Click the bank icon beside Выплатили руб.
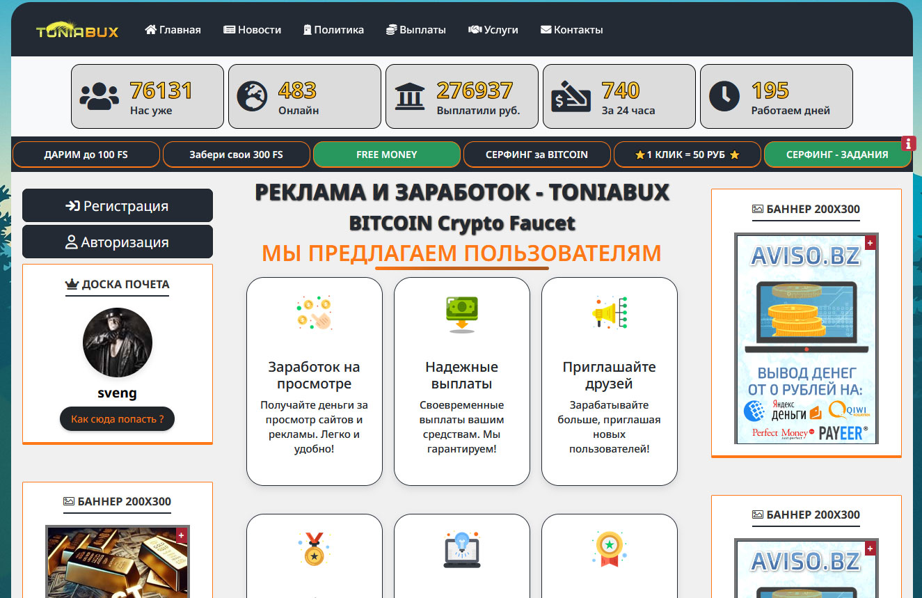The height and width of the screenshot is (598, 922). pos(410,97)
